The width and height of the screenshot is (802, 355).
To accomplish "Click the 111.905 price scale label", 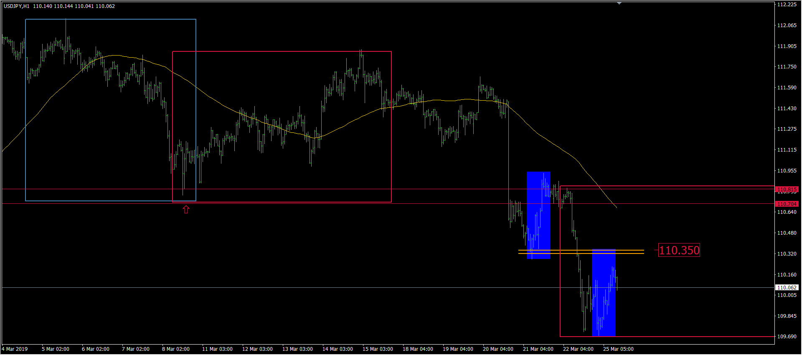I will tap(787, 46).
